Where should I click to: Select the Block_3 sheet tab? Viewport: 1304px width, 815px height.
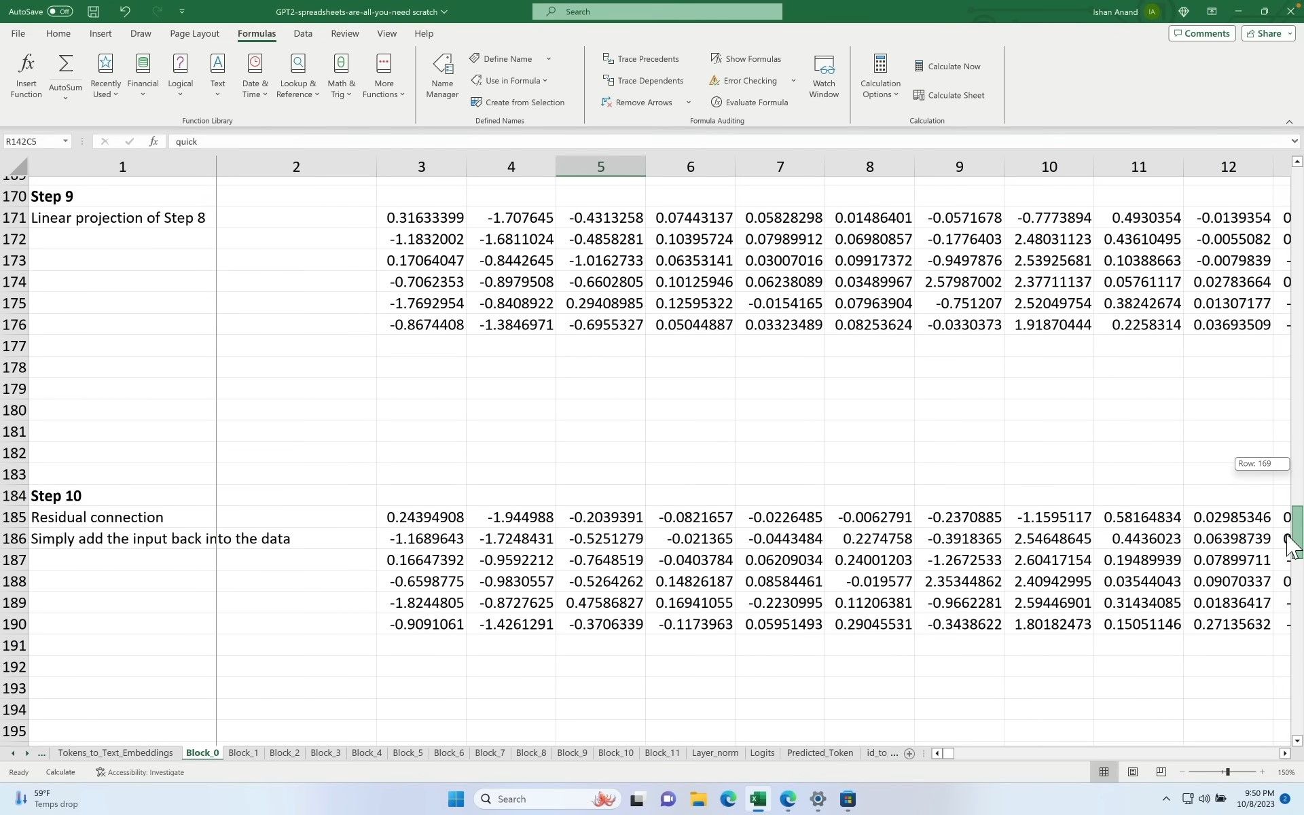(325, 753)
